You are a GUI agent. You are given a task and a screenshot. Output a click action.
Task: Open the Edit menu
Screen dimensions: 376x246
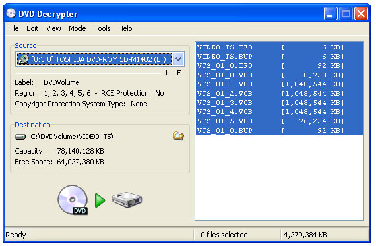(32, 28)
